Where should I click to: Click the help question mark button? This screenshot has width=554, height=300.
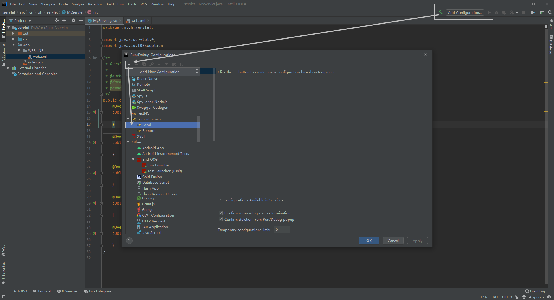coord(129,241)
